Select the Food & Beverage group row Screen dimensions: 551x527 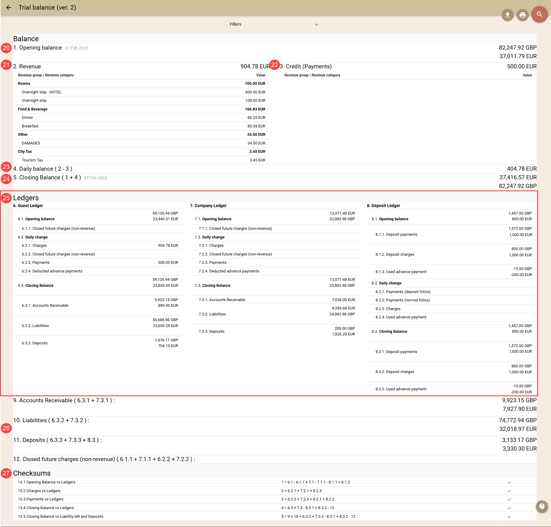[142, 109]
